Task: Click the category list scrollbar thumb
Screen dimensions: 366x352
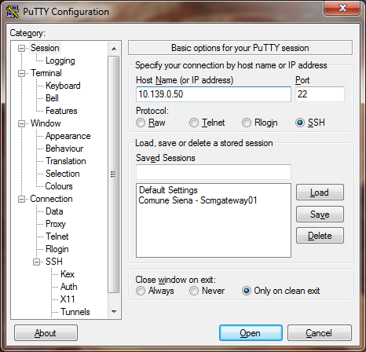Action: tap(113, 174)
